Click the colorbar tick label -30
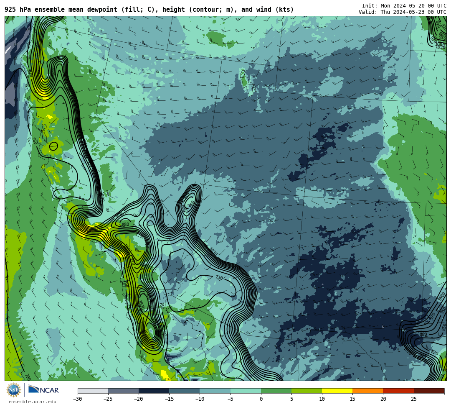Screen dimensions: 451x407 coord(78,399)
